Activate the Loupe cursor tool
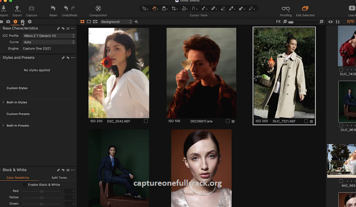This screenshot has width=356, height=207. pos(164,8)
